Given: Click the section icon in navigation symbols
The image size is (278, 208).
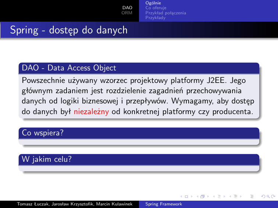Looking at the screenshot, I should click(x=235, y=197).
